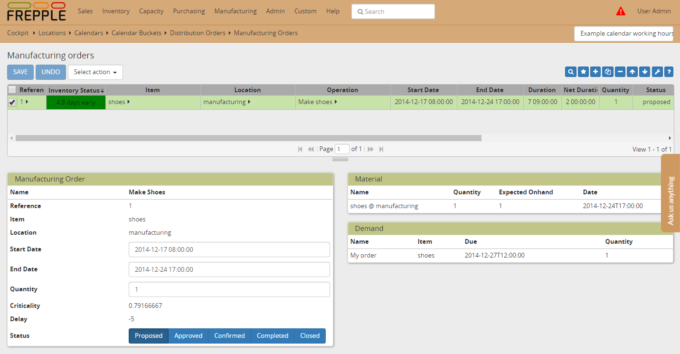Click the star favorites icon
This screenshot has width=680, height=354.
tap(583, 72)
